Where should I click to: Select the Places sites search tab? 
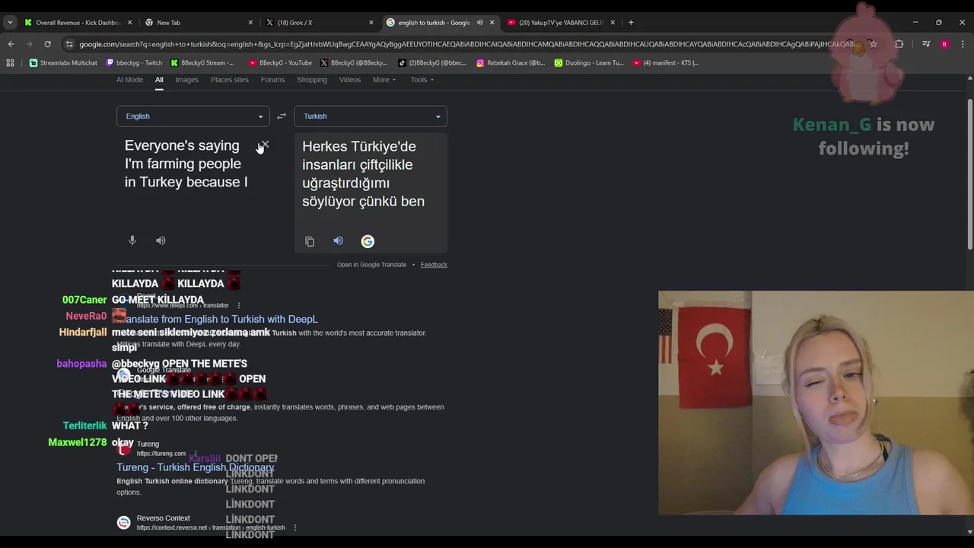230,79
